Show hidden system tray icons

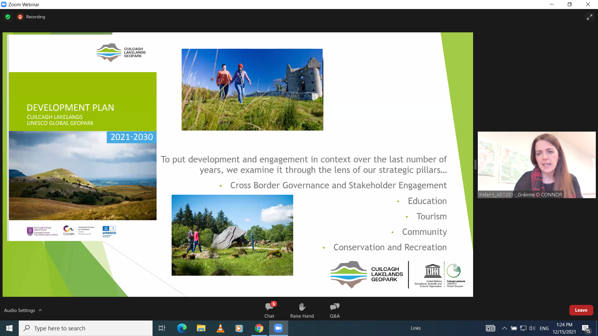coord(504,328)
